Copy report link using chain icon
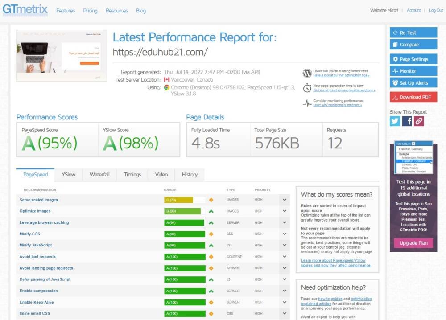Screen dimensions: 446x320 point(419,121)
